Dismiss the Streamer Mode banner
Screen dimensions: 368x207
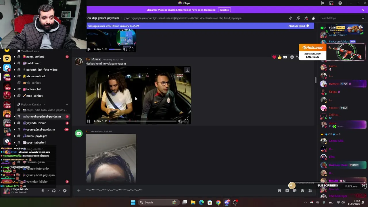pyautogui.click(x=363, y=10)
